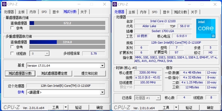Expand 工具 arrow menu in right window

coord(176,108)
